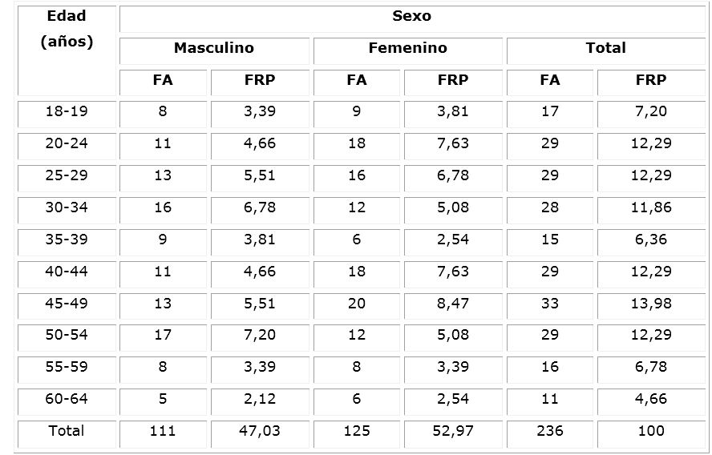Select the cell with value 8,47
The image size is (712, 455).
tap(454, 304)
